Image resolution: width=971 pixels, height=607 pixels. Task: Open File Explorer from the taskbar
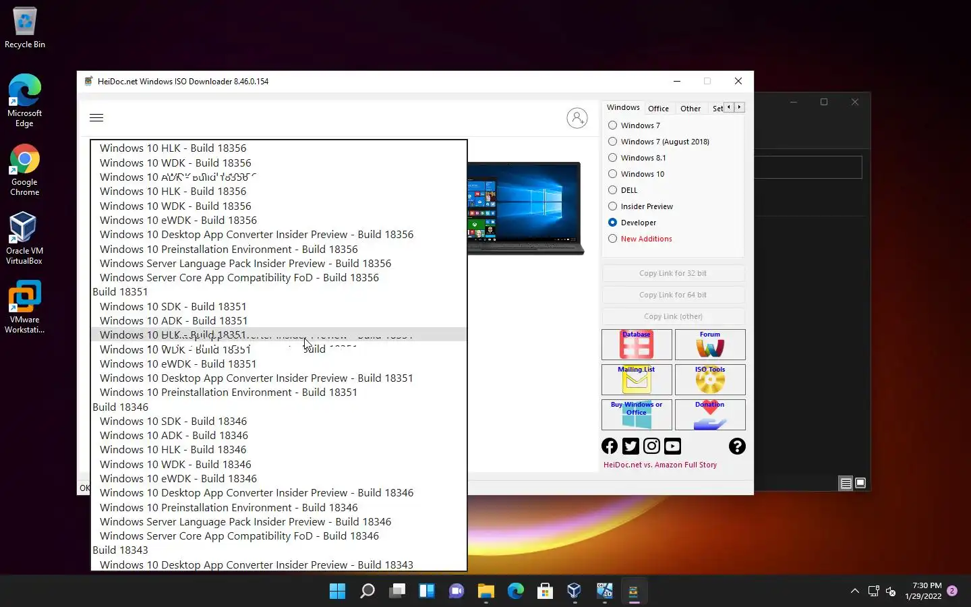coord(486,591)
